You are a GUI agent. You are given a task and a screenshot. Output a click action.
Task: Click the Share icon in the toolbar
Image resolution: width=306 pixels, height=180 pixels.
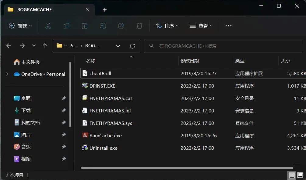[121, 26]
